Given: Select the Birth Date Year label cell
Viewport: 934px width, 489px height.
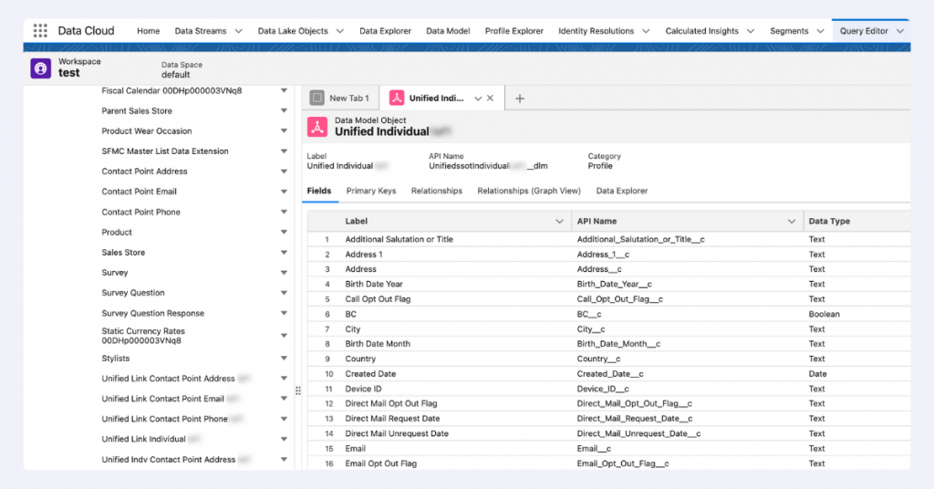Looking at the screenshot, I should pos(374,284).
